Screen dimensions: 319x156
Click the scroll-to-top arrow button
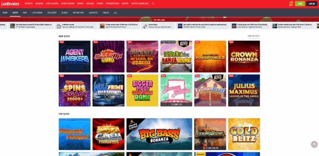pos(314,144)
